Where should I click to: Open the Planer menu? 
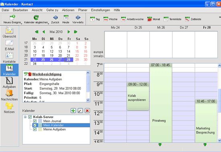83,10
